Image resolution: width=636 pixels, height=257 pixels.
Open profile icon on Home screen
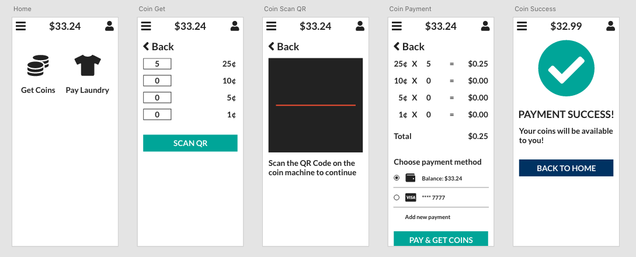click(109, 26)
